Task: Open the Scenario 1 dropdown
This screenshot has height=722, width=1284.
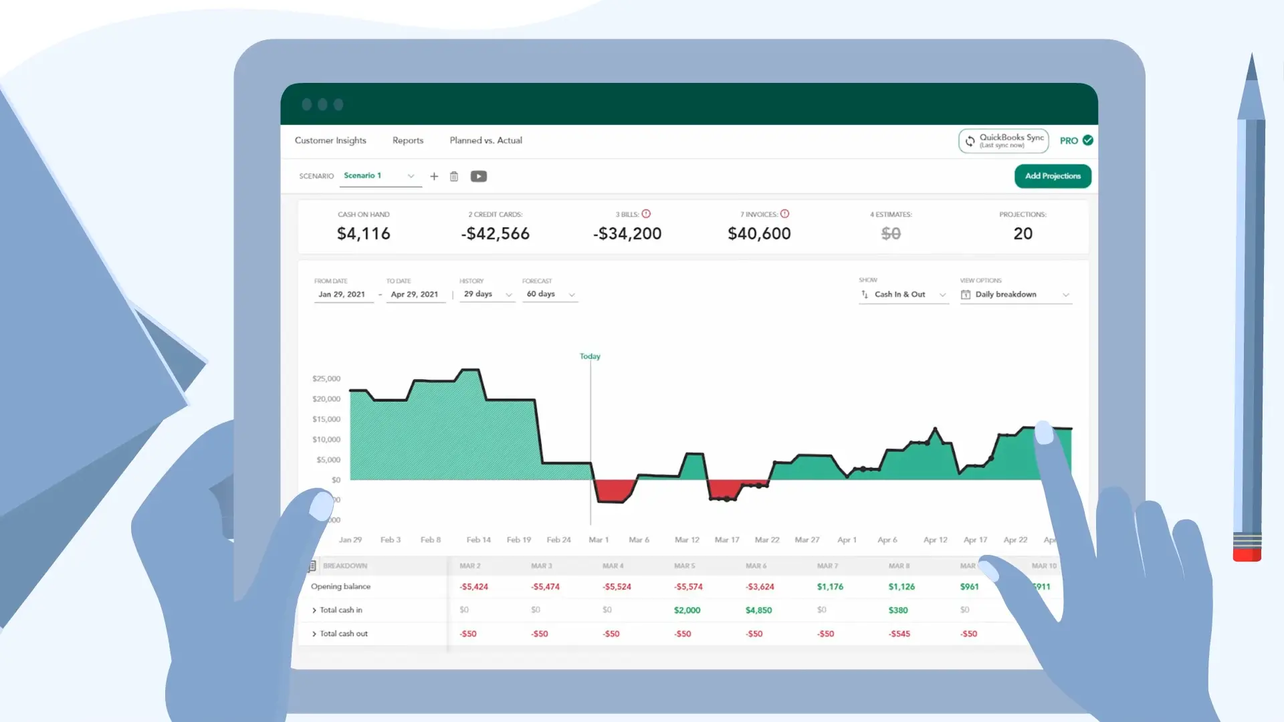Action: [381, 176]
